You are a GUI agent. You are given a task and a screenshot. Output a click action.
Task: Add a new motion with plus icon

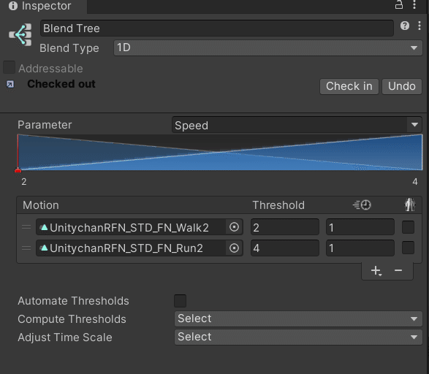tap(376, 271)
